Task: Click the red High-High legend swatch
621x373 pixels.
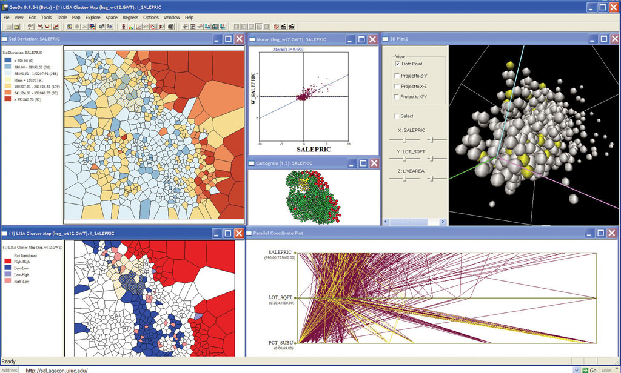Action: pyautogui.click(x=7, y=262)
